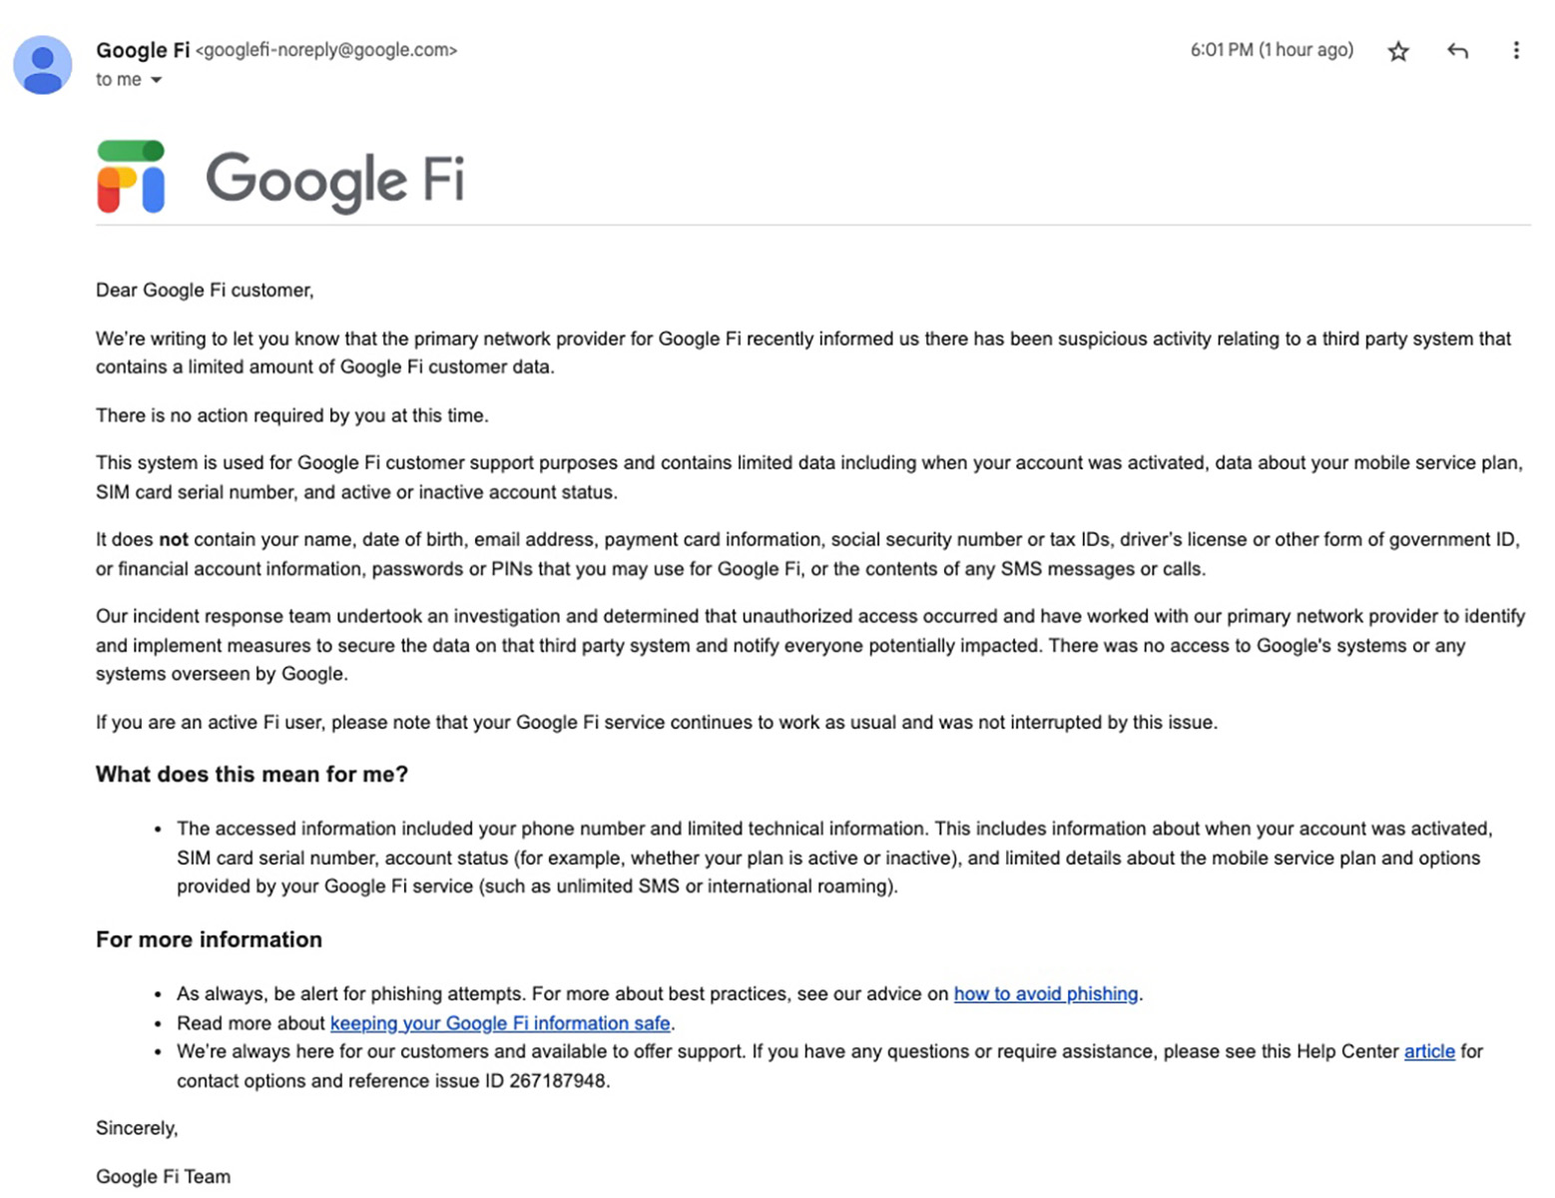Click the 'Dear Google Fi customer' greeting
This screenshot has height=1198, width=1555.
(205, 291)
